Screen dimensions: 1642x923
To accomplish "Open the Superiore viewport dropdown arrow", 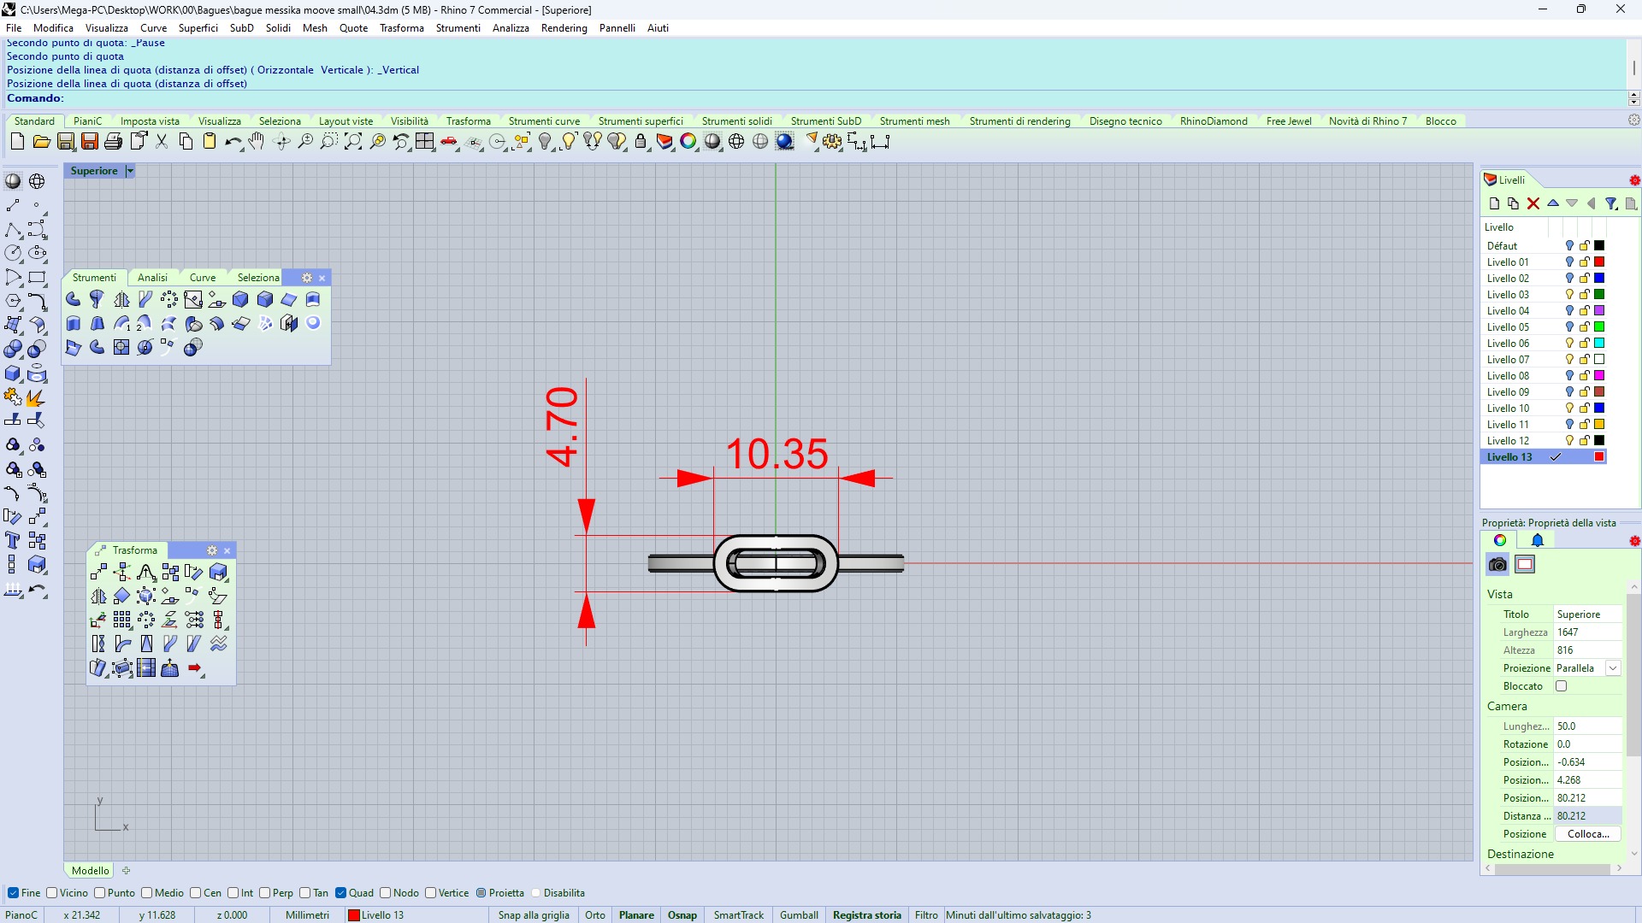I will click(x=130, y=171).
